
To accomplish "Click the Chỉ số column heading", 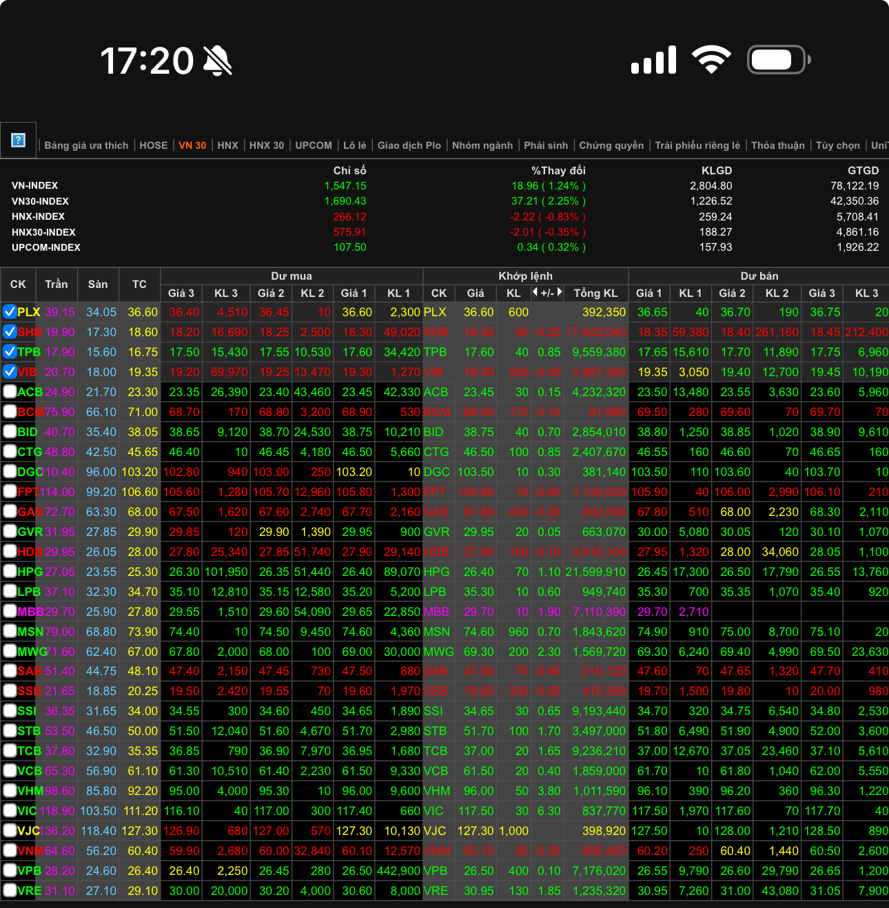I will (x=350, y=170).
